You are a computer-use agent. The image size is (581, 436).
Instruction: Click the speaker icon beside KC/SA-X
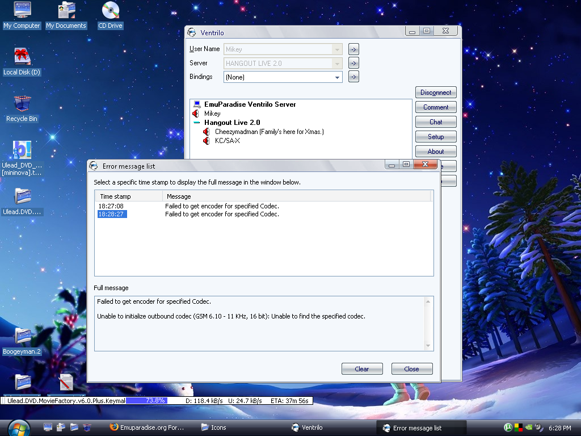pyautogui.click(x=207, y=141)
